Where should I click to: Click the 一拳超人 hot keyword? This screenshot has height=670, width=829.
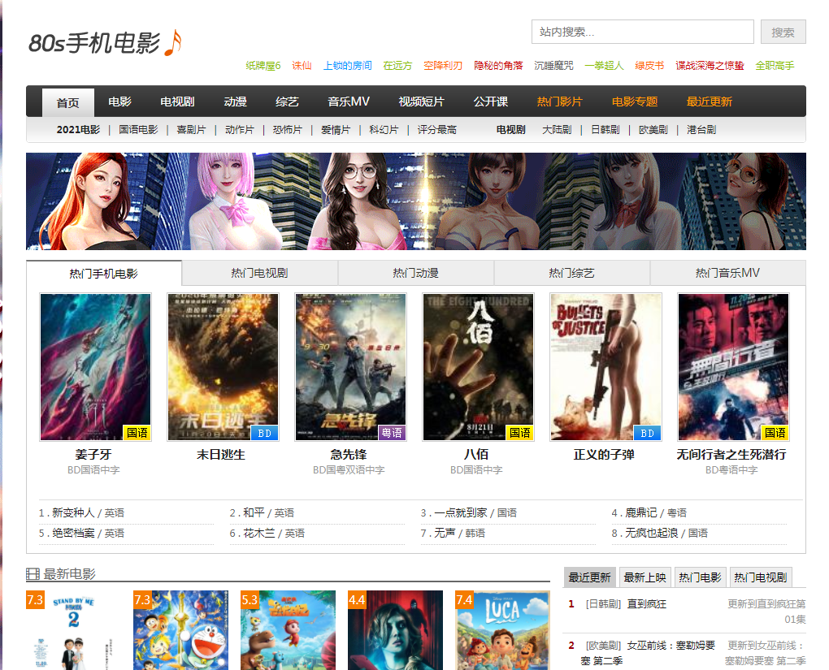pyautogui.click(x=604, y=66)
